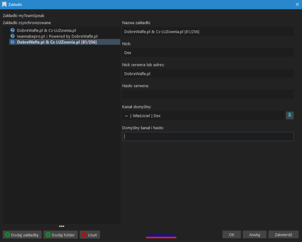Click the Nick field containing Dex
Viewport: 302px width, 242px height.
tap(207, 53)
